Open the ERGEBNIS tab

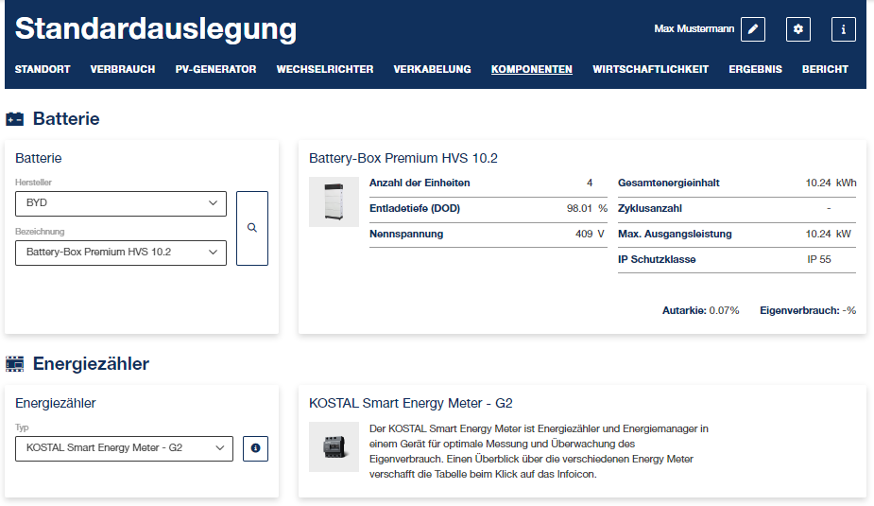755,69
